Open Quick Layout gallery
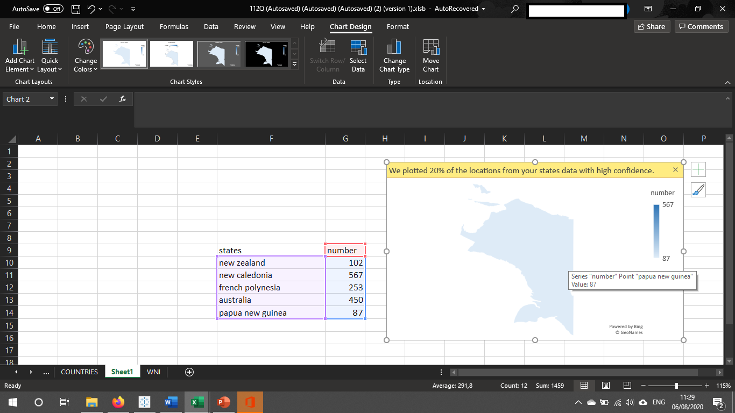Image resolution: width=735 pixels, height=413 pixels. 50,56
